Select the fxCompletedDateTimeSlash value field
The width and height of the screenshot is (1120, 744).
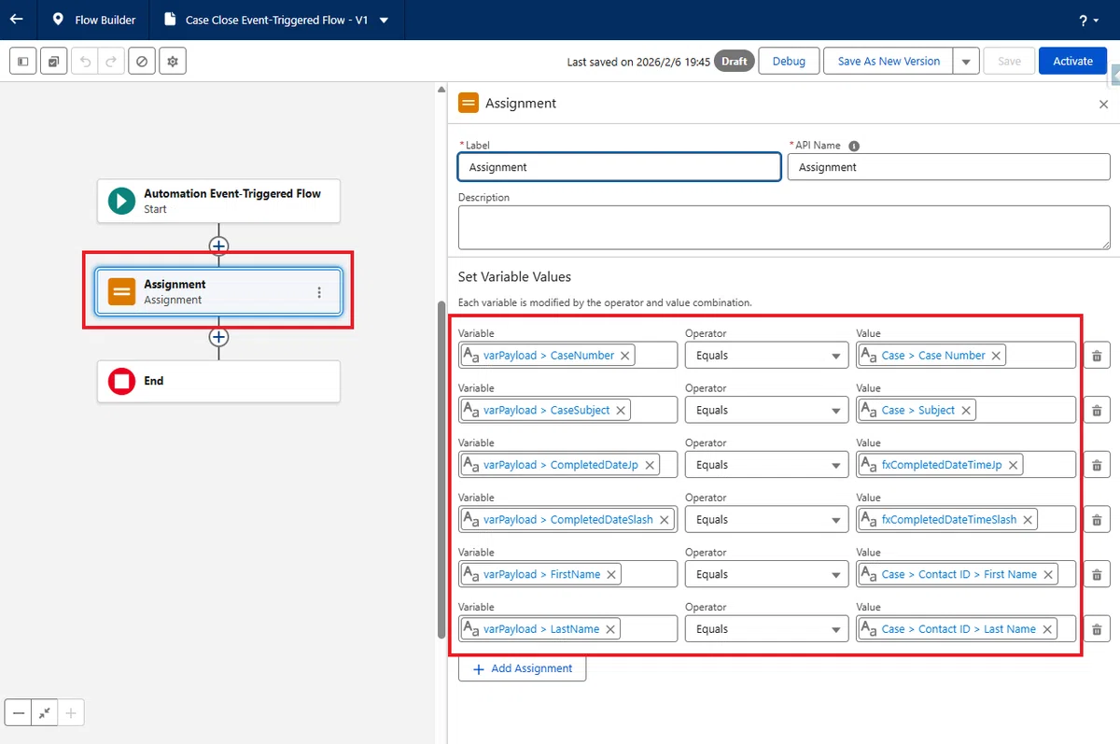(x=965, y=520)
